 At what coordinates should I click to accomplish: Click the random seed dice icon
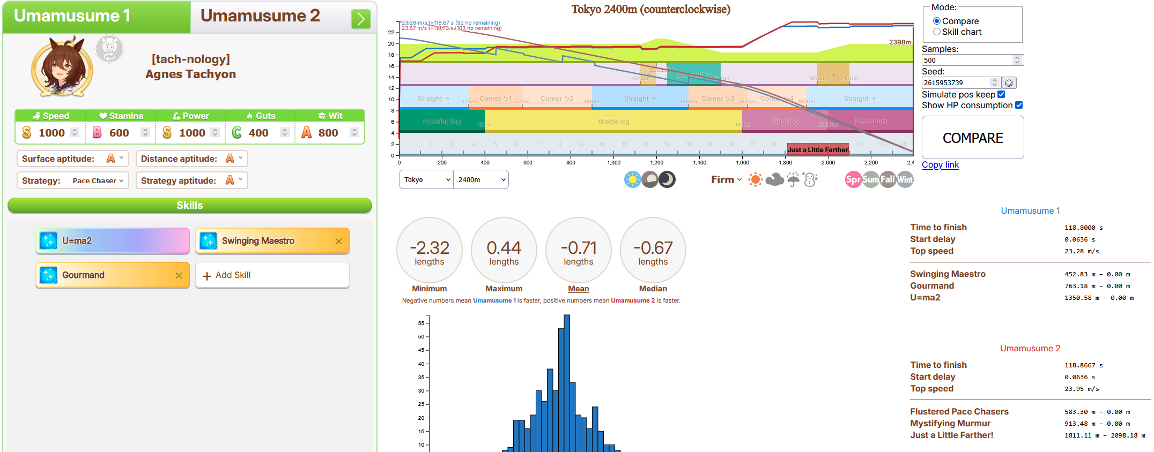pyautogui.click(x=1009, y=83)
